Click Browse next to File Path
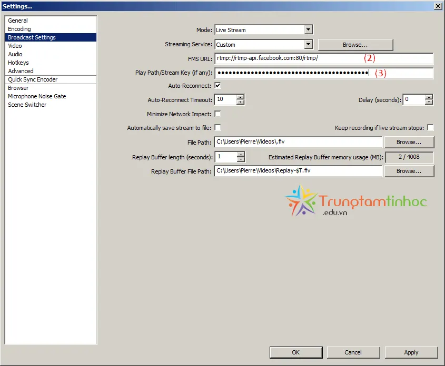This screenshot has height=366, width=445. 409,142
